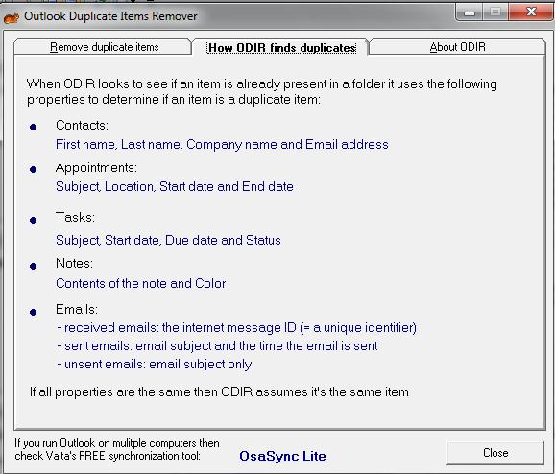Image resolution: width=555 pixels, height=474 pixels.
Task: Switch to Remove duplicate items tab
Action: 103,47
